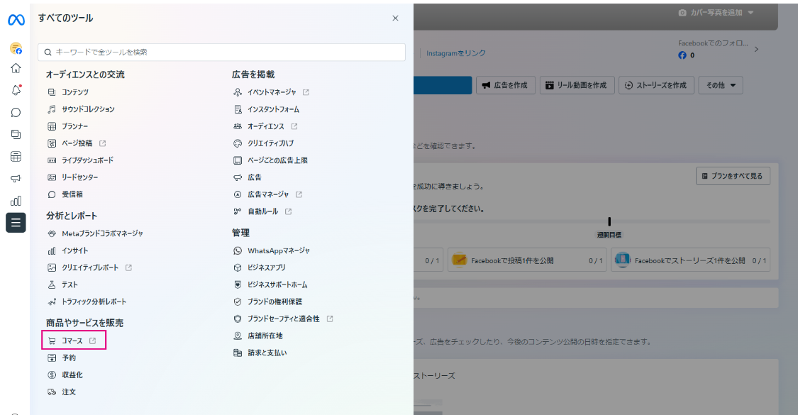Open the ads megaphone sidebar icon
This screenshot has height=415, width=798.
click(x=16, y=178)
